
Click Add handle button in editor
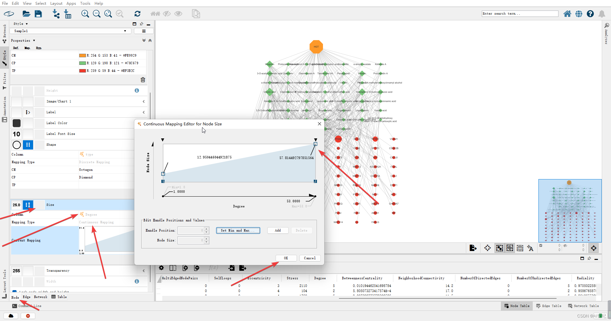click(x=278, y=230)
